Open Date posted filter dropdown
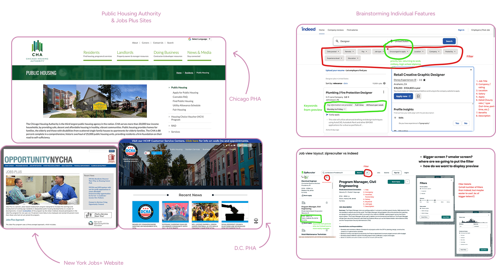The width and height of the screenshot is (496, 268). tap(333, 52)
